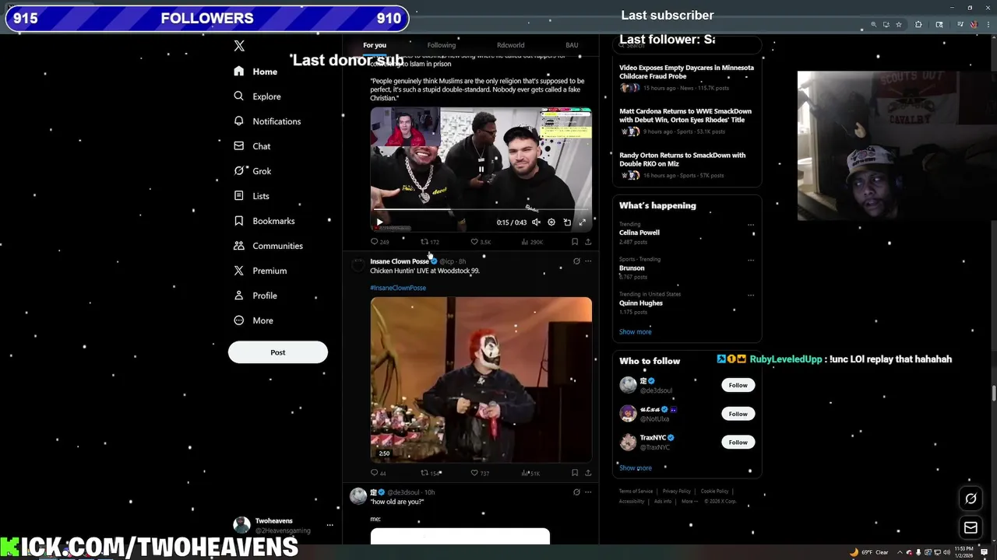Open Communities in the sidebar
The height and width of the screenshot is (560, 997).
click(268, 246)
